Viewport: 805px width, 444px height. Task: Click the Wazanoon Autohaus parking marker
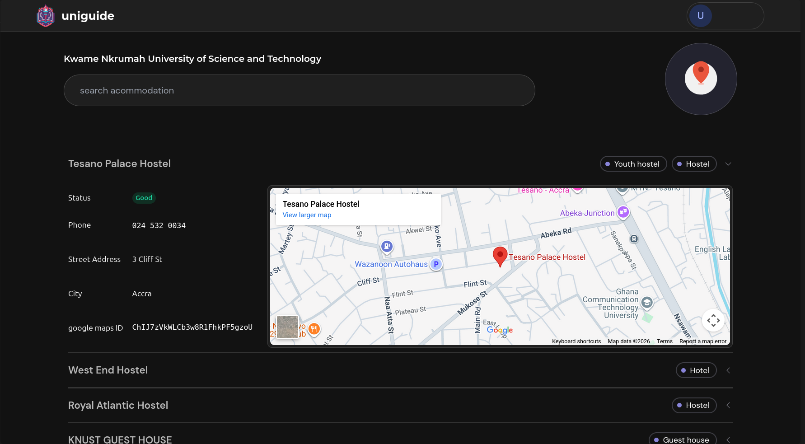pos(436,264)
